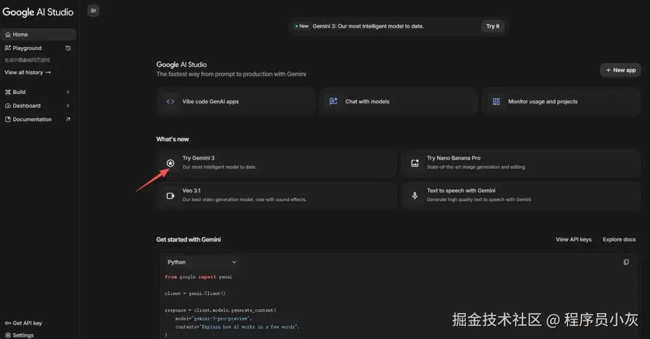Select Dashboard in the sidebar
This screenshot has height=339, width=650.
(26, 106)
